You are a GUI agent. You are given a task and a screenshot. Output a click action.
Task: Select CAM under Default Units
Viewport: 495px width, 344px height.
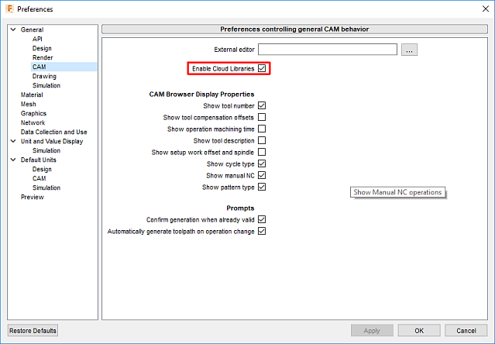tap(40, 178)
